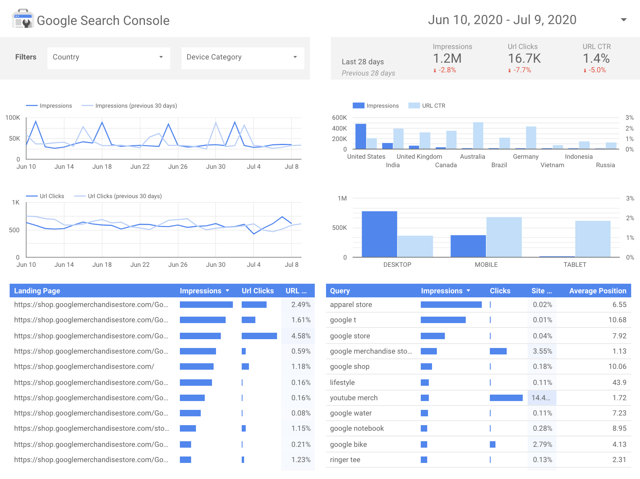
Task: Open landing page link with 2.49% CTR
Action: [91, 305]
